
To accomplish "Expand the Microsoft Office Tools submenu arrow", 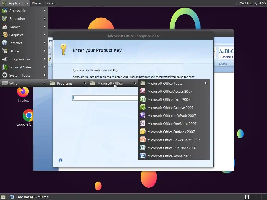I will pyautogui.click(x=206, y=83).
